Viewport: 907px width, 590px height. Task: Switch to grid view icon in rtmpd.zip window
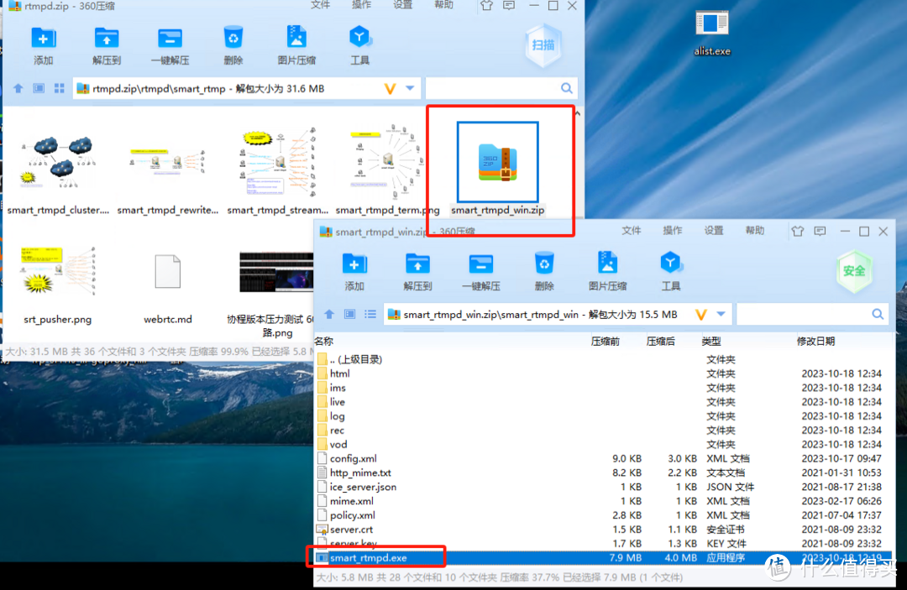[x=59, y=88]
